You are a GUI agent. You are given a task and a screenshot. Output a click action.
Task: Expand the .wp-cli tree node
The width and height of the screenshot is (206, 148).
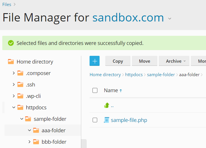click(13, 96)
